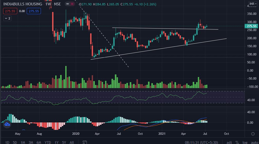
Task: Select the 1D time range
Action: (x=7, y=142)
